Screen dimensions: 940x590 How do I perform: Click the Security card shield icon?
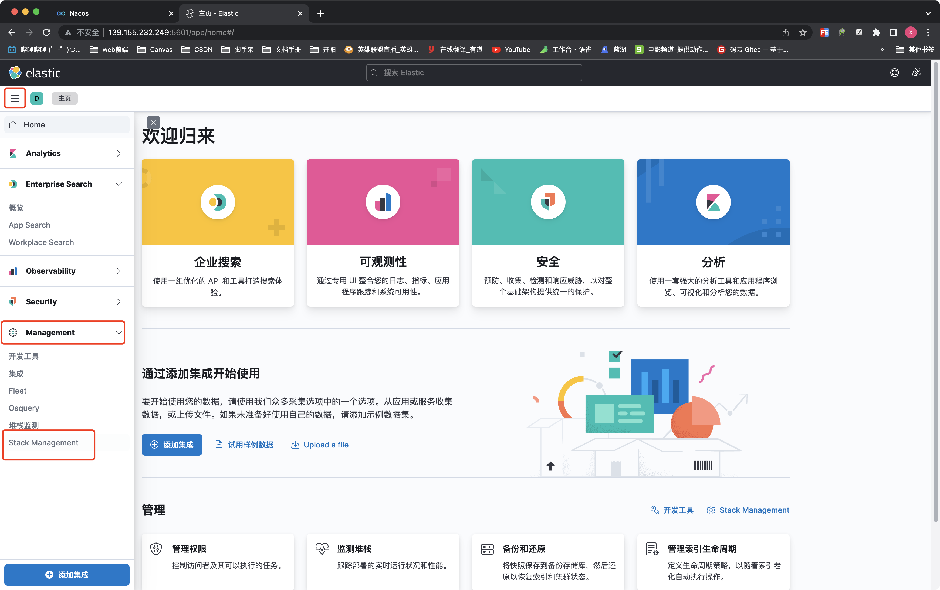click(548, 202)
